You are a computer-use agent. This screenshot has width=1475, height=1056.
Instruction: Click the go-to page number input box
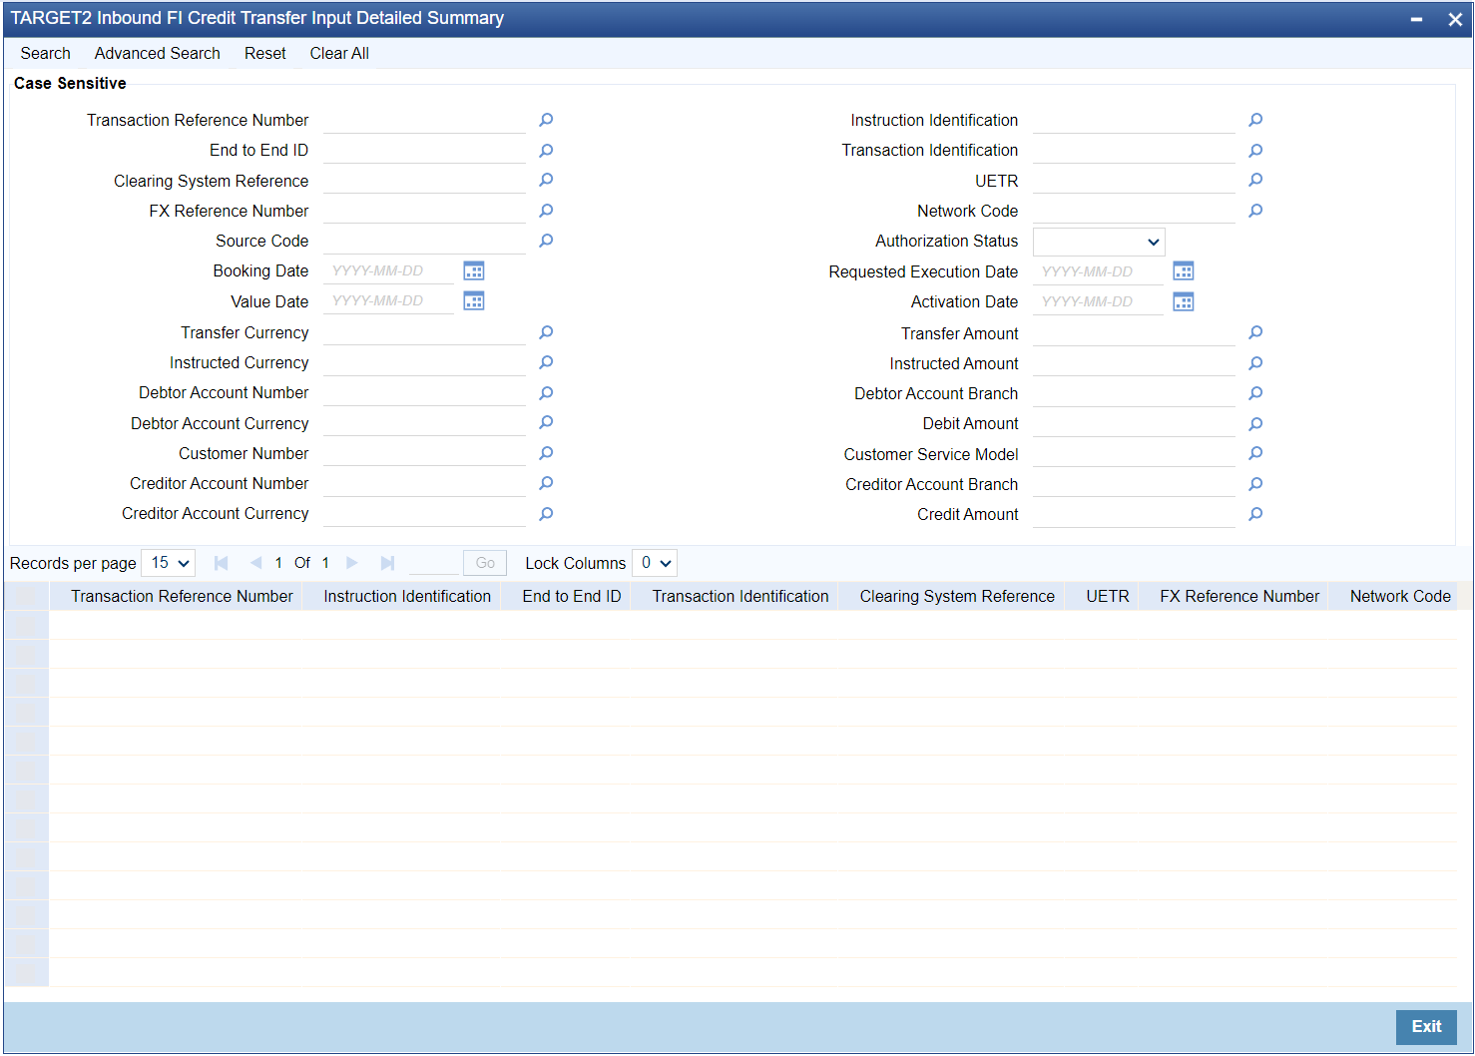click(x=433, y=563)
